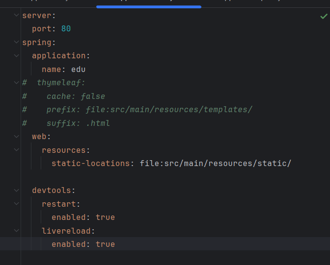Collapse the resources key fold arrow

[x=17, y=150]
